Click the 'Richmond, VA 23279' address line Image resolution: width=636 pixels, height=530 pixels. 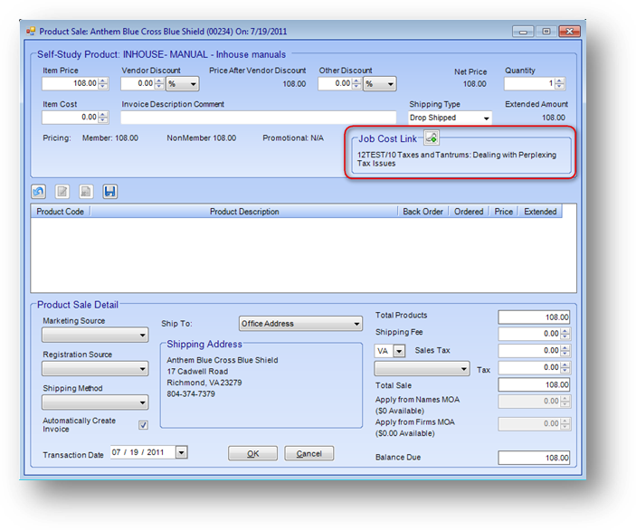pyautogui.click(x=204, y=383)
